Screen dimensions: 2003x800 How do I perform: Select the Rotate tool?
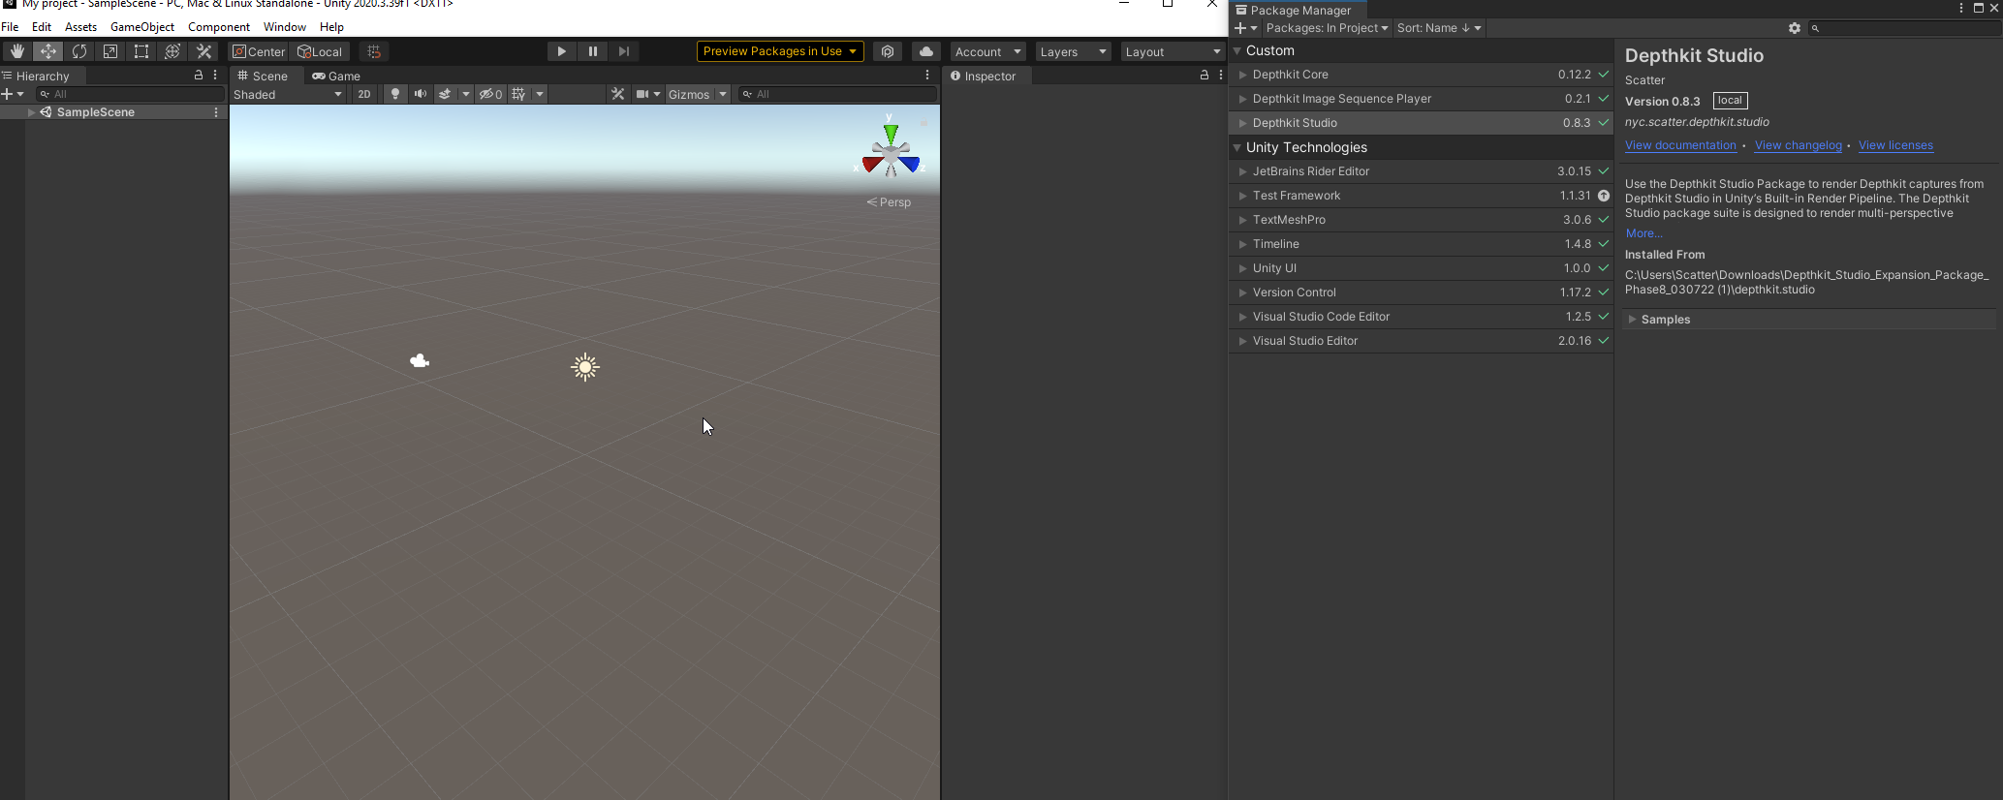79,51
